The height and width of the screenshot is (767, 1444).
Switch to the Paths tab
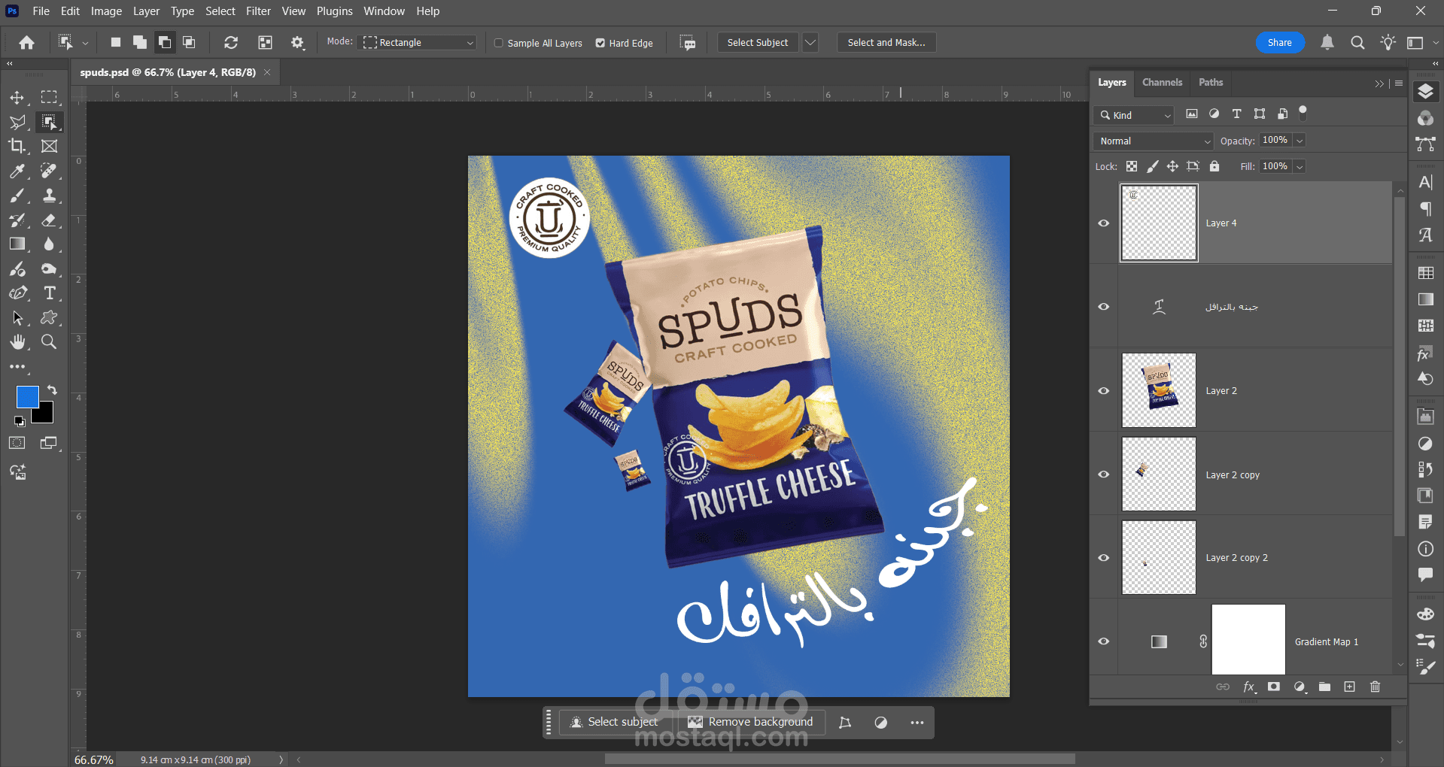pyautogui.click(x=1211, y=83)
